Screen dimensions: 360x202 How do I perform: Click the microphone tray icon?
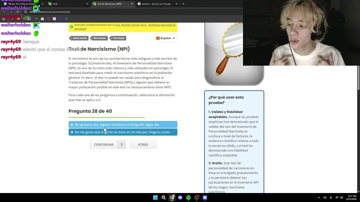click(331, 198)
